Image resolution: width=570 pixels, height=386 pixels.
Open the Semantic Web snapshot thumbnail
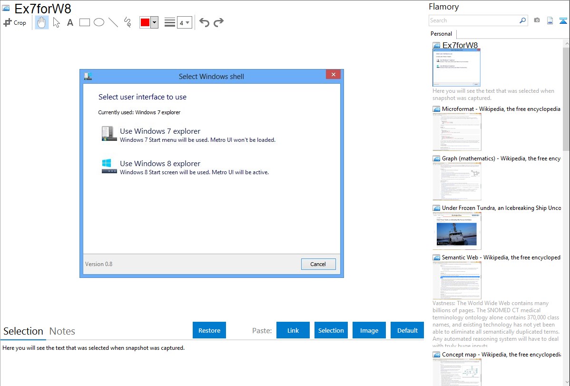pyautogui.click(x=457, y=280)
